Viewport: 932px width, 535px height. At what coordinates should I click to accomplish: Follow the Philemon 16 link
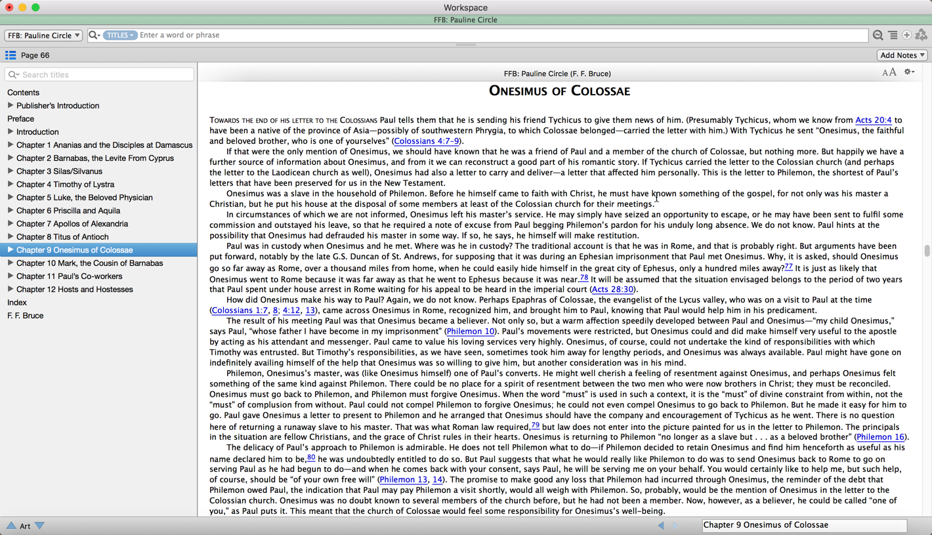click(881, 437)
